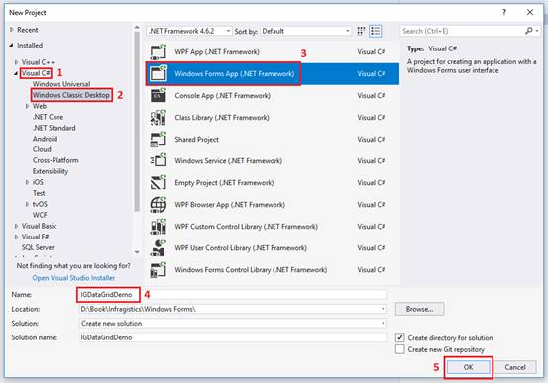
Task: Expand the Web tree node
Action: (x=27, y=106)
